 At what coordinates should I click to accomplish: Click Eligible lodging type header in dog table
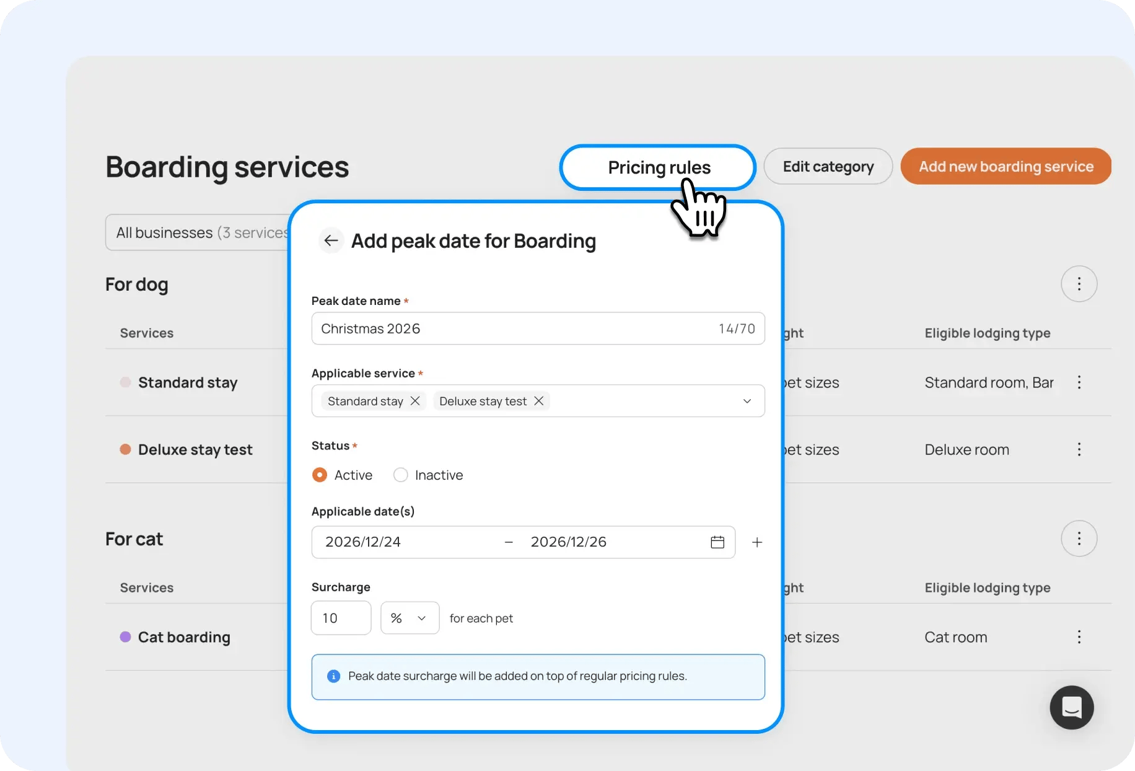(x=988, y=333)
